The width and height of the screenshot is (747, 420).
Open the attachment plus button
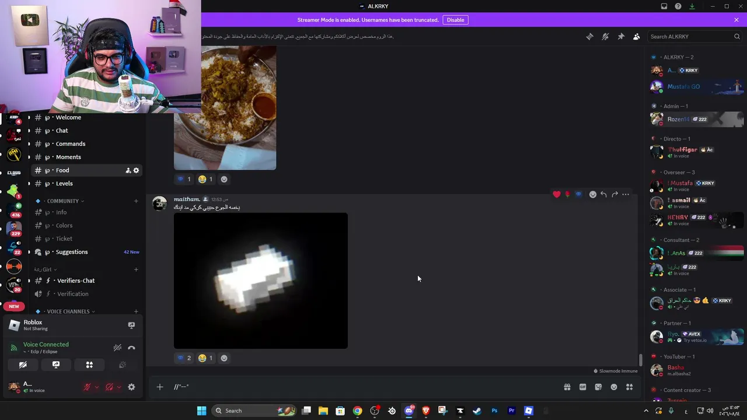coord(159,387)
